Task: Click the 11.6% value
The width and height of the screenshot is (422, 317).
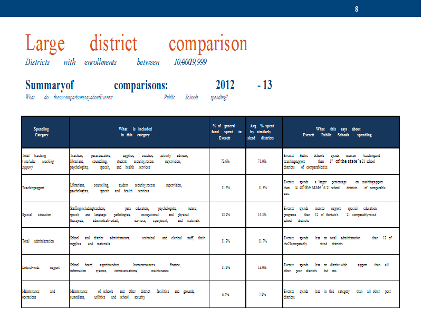Action: 226,268
